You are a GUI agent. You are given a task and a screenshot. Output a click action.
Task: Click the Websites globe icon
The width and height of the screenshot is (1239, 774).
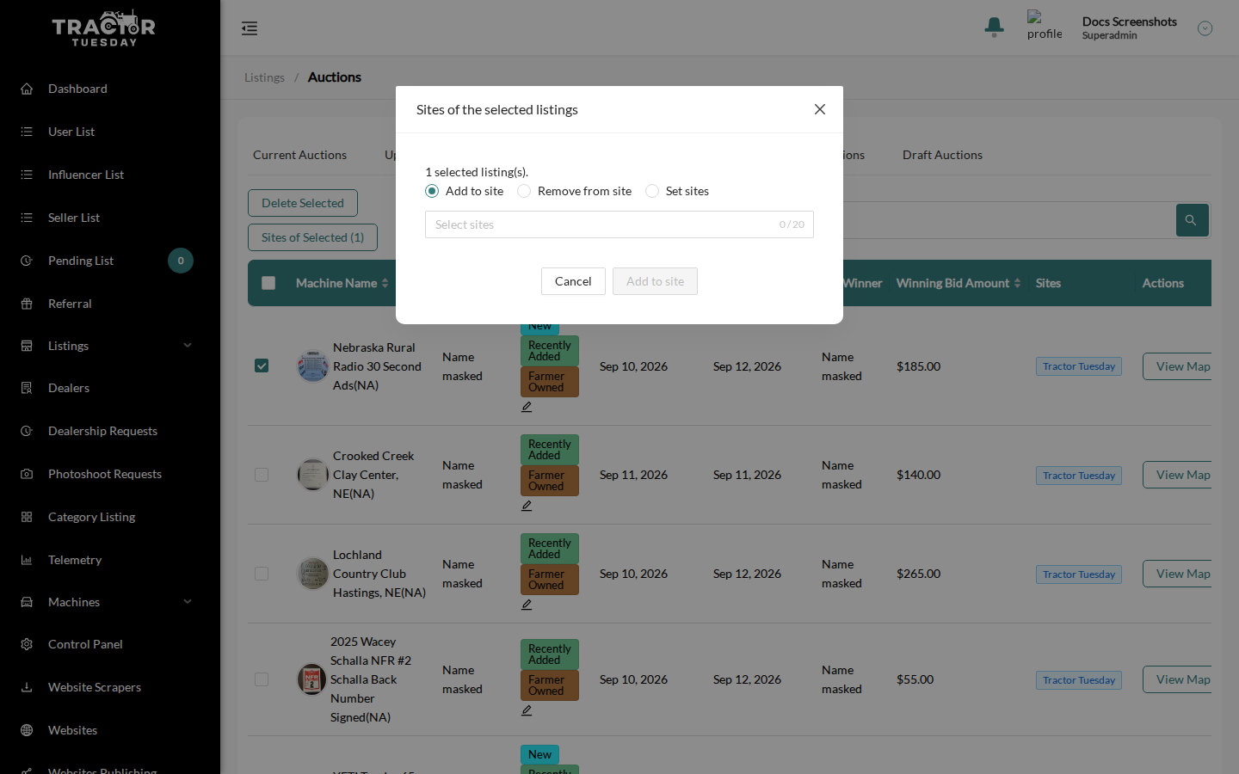(27, 730)
